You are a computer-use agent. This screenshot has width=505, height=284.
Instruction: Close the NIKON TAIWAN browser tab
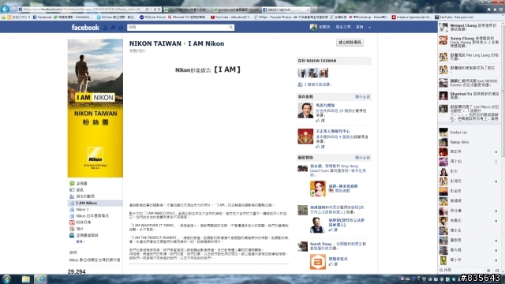pos(308,9)
